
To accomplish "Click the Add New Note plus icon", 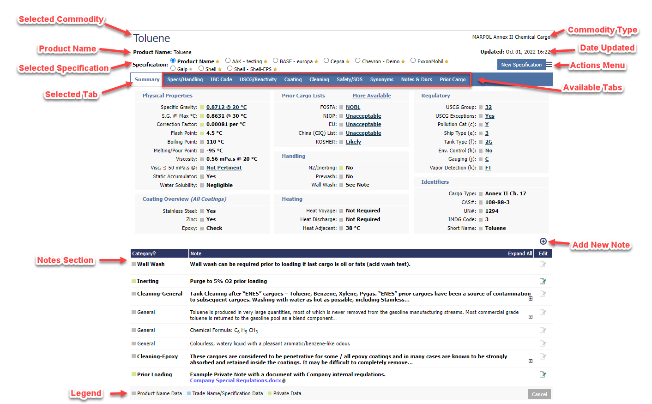I will pyautogui.click(x=543, y=241).
